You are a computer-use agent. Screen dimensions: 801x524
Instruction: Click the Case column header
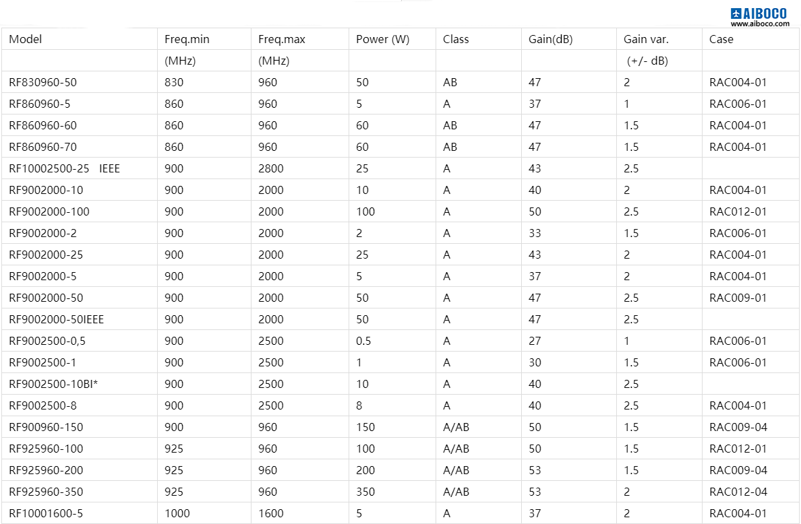721,39
